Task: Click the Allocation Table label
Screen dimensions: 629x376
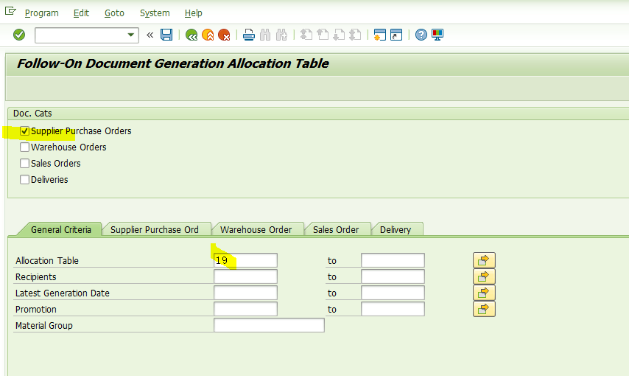Action: pyautogui.click(x=47, y=261)
